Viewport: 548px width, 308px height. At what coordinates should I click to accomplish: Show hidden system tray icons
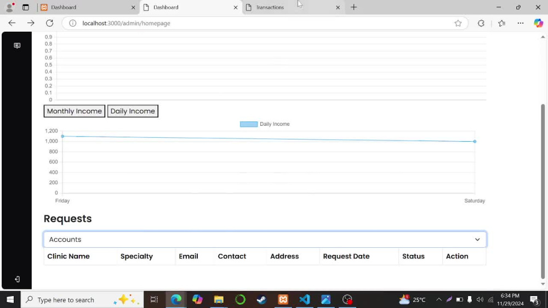click(439, 300)
